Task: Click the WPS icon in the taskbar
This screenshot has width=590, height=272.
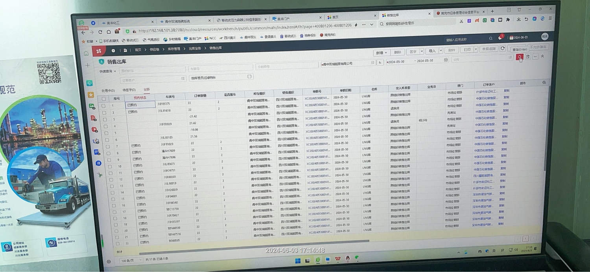Action: coord(337,259)
